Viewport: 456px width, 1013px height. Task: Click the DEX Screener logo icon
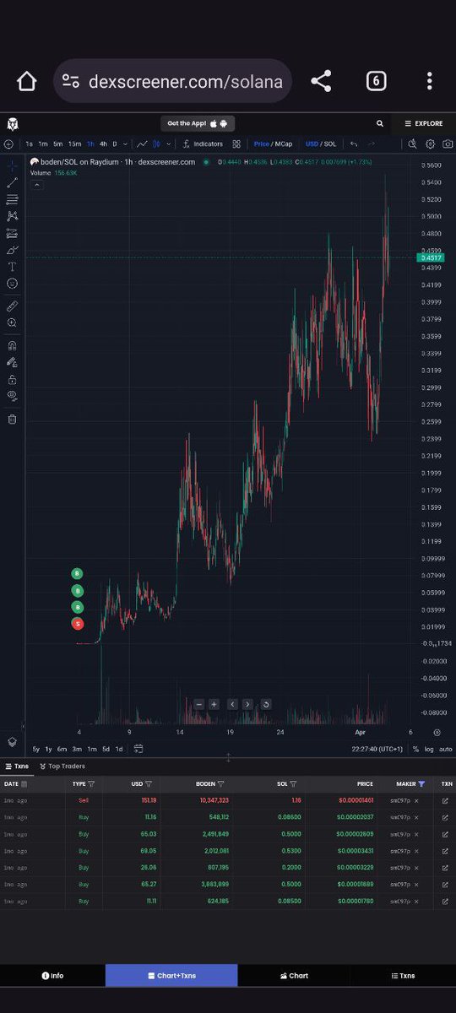click(13, 123)
